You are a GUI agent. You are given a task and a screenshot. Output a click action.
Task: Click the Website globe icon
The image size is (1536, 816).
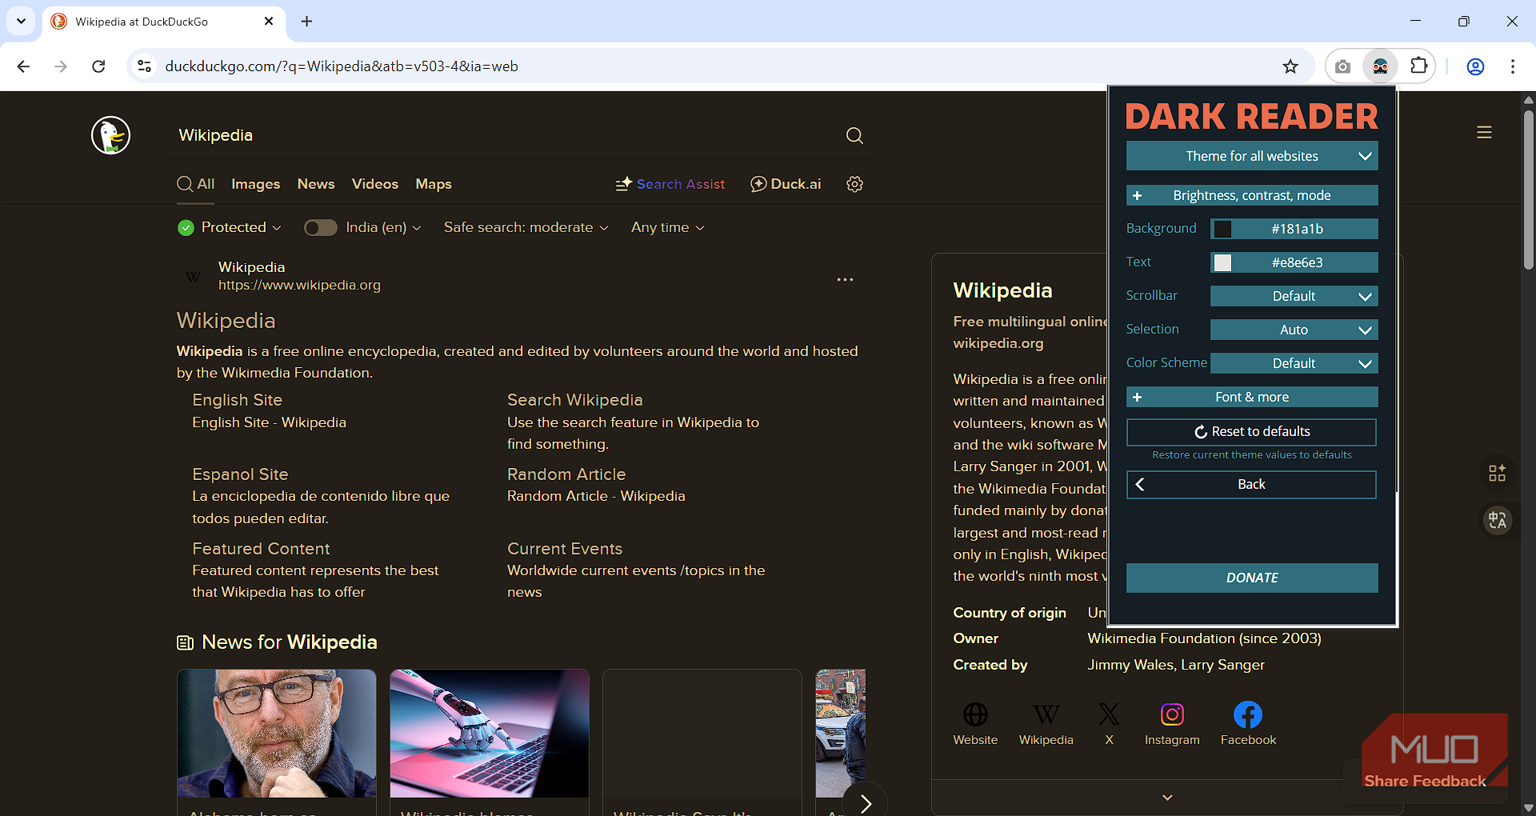[975, 714]
